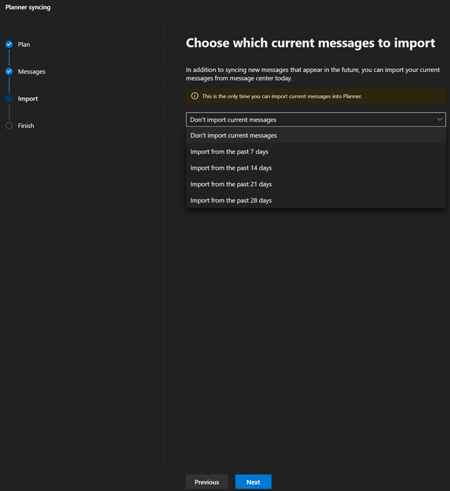
Task: Click the "Planner syncing" panel title
Action: click(28, 7)
